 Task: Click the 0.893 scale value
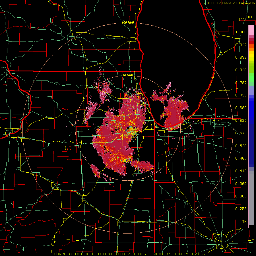coord(241,57)
